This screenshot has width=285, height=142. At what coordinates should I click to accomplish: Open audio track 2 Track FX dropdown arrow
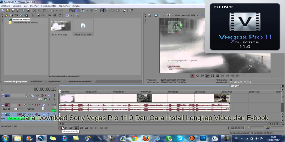click(32, 105)
